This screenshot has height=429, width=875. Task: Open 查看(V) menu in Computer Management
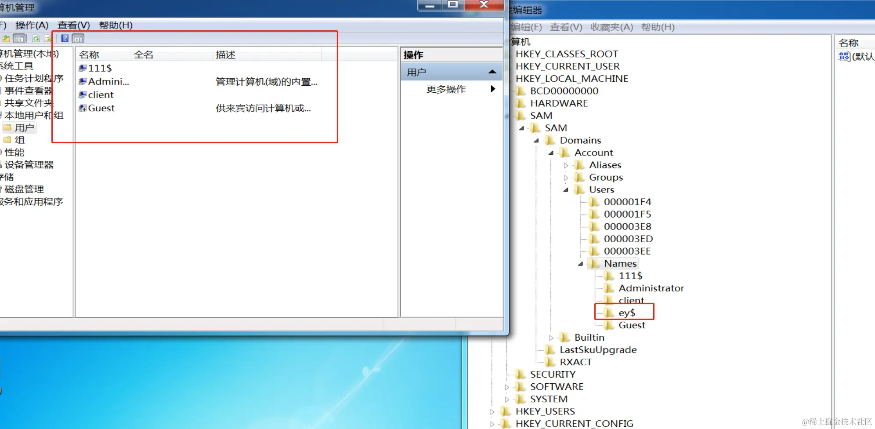74,25
